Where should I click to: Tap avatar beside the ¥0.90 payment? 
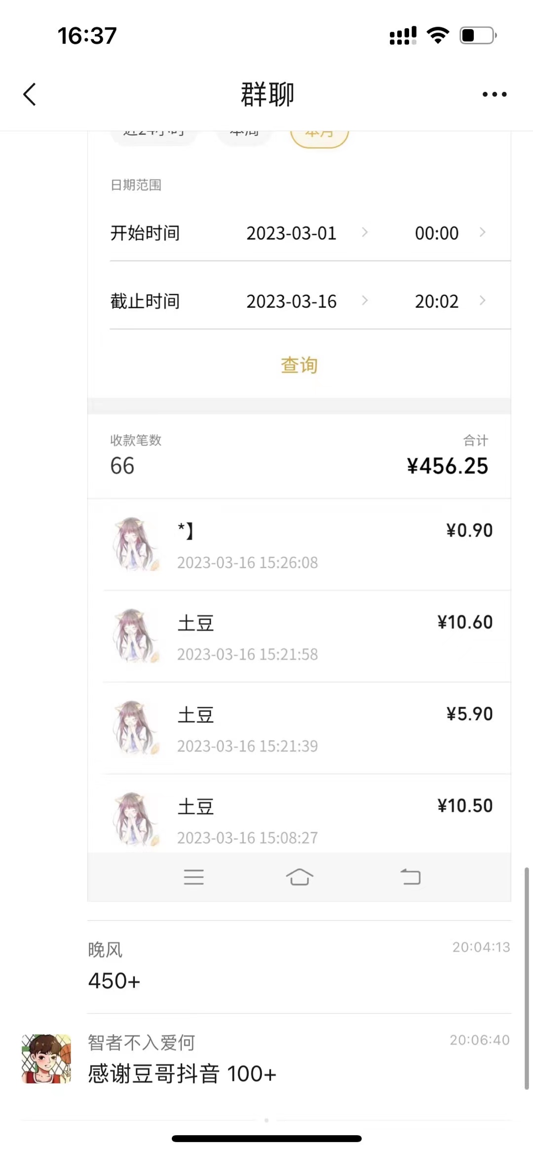(x=136, y=544)
